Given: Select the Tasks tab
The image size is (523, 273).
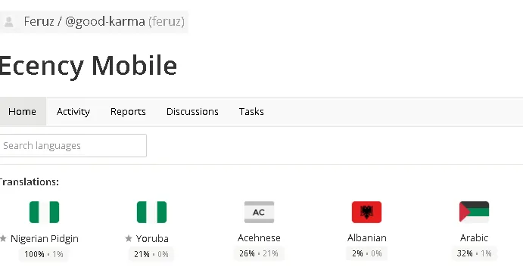Looking at the screenshot, I should click(x=251, y=112).
